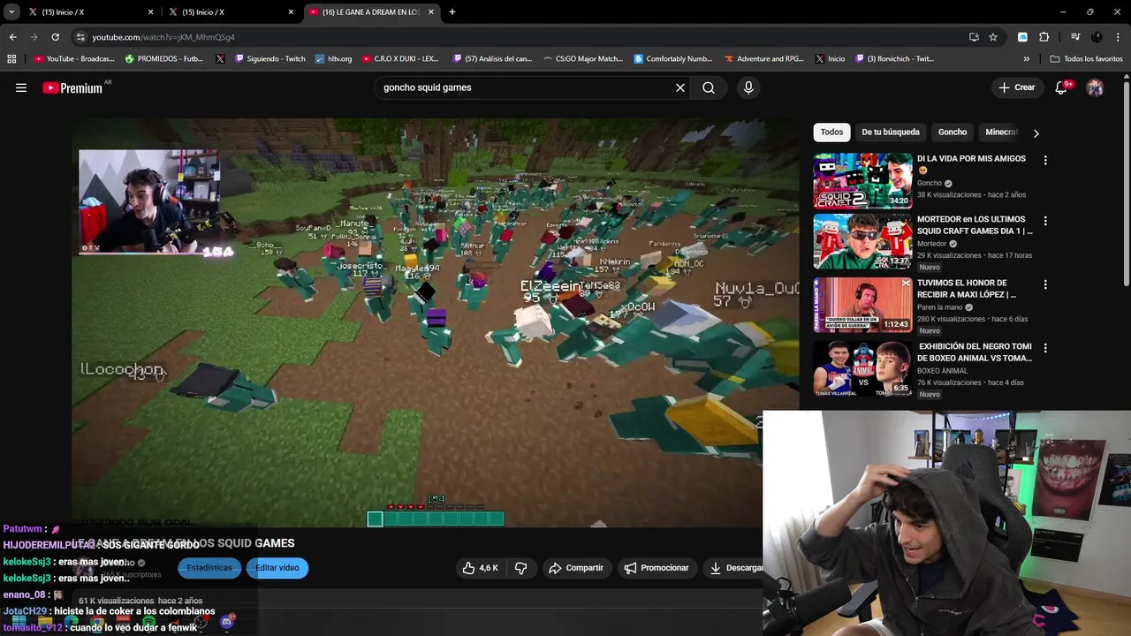Open the Comfortably Numb bookmark
1131x636 pixels.
point(673,59)
